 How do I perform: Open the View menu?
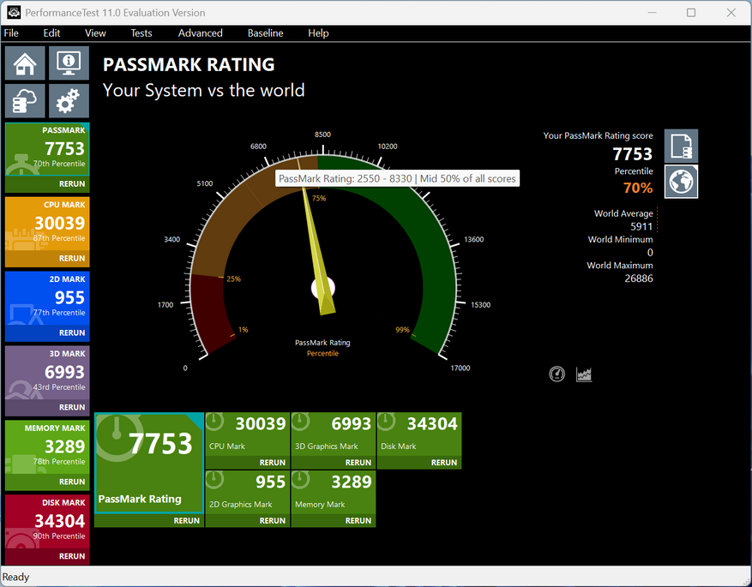[x=95, y=33]
